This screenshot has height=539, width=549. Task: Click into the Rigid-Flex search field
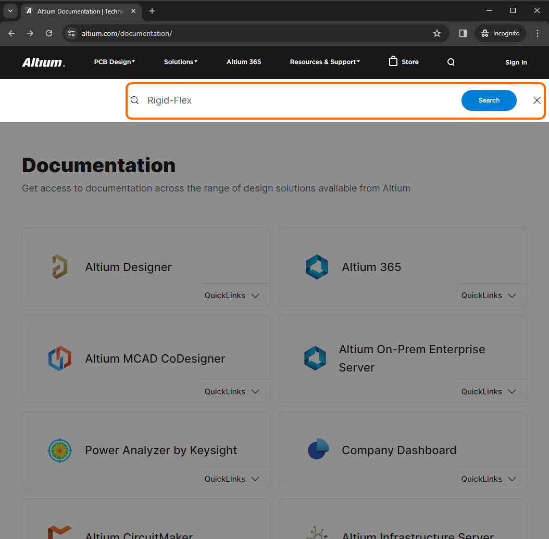click(301, 100)
